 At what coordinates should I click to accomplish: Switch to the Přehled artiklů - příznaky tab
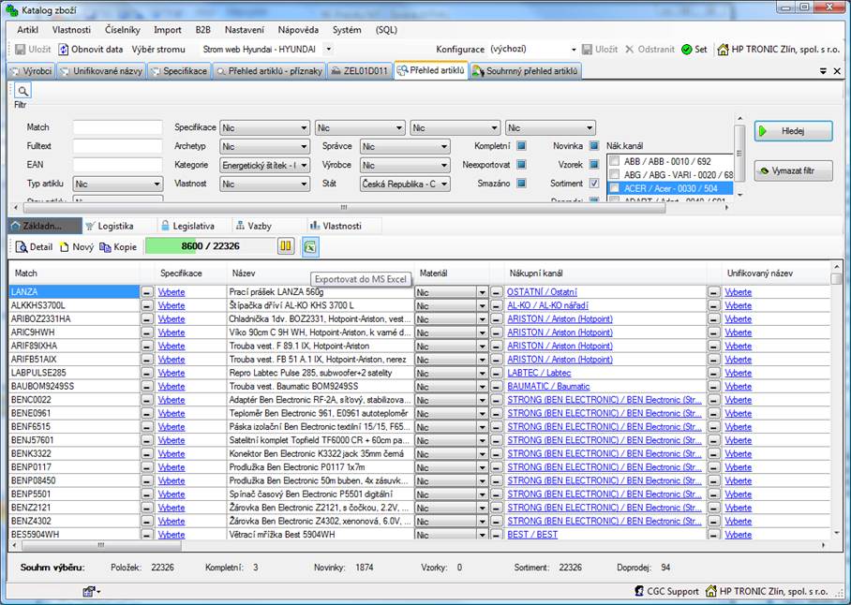(270, 71)
